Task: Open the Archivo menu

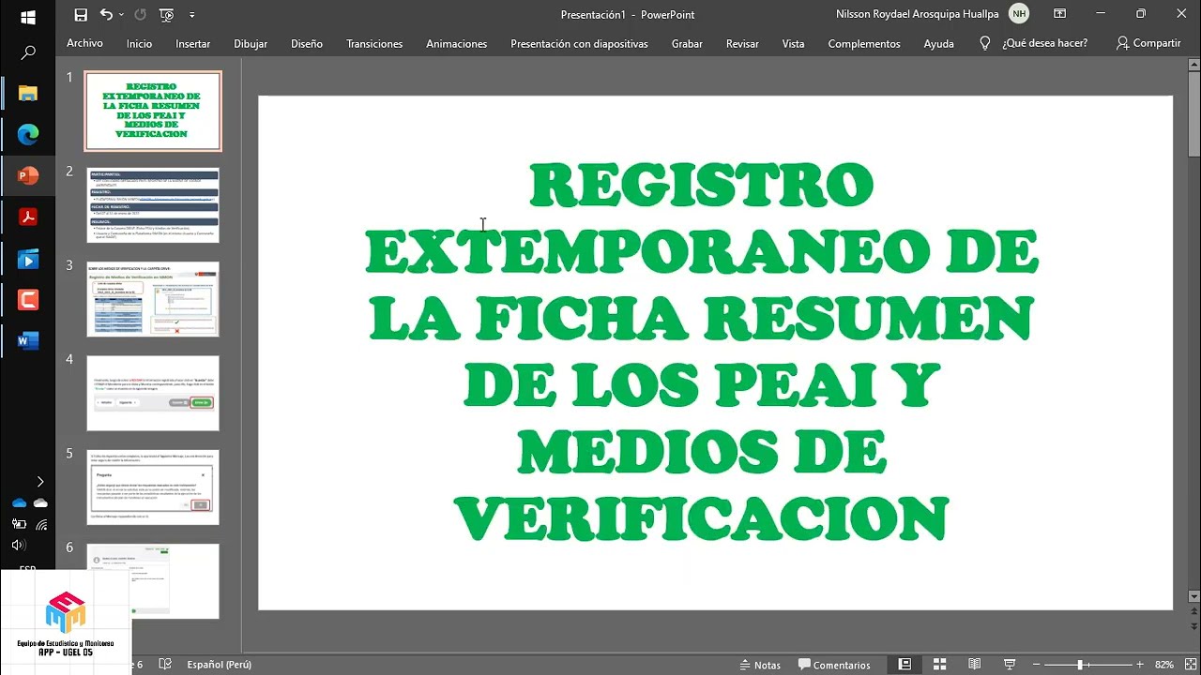Action: point(84,43)
